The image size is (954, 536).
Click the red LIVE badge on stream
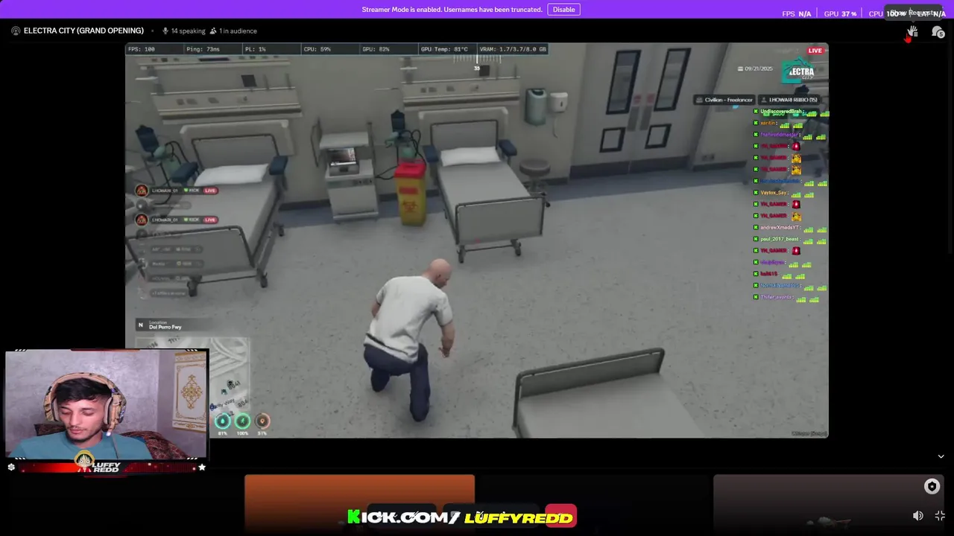pos(815,51)
